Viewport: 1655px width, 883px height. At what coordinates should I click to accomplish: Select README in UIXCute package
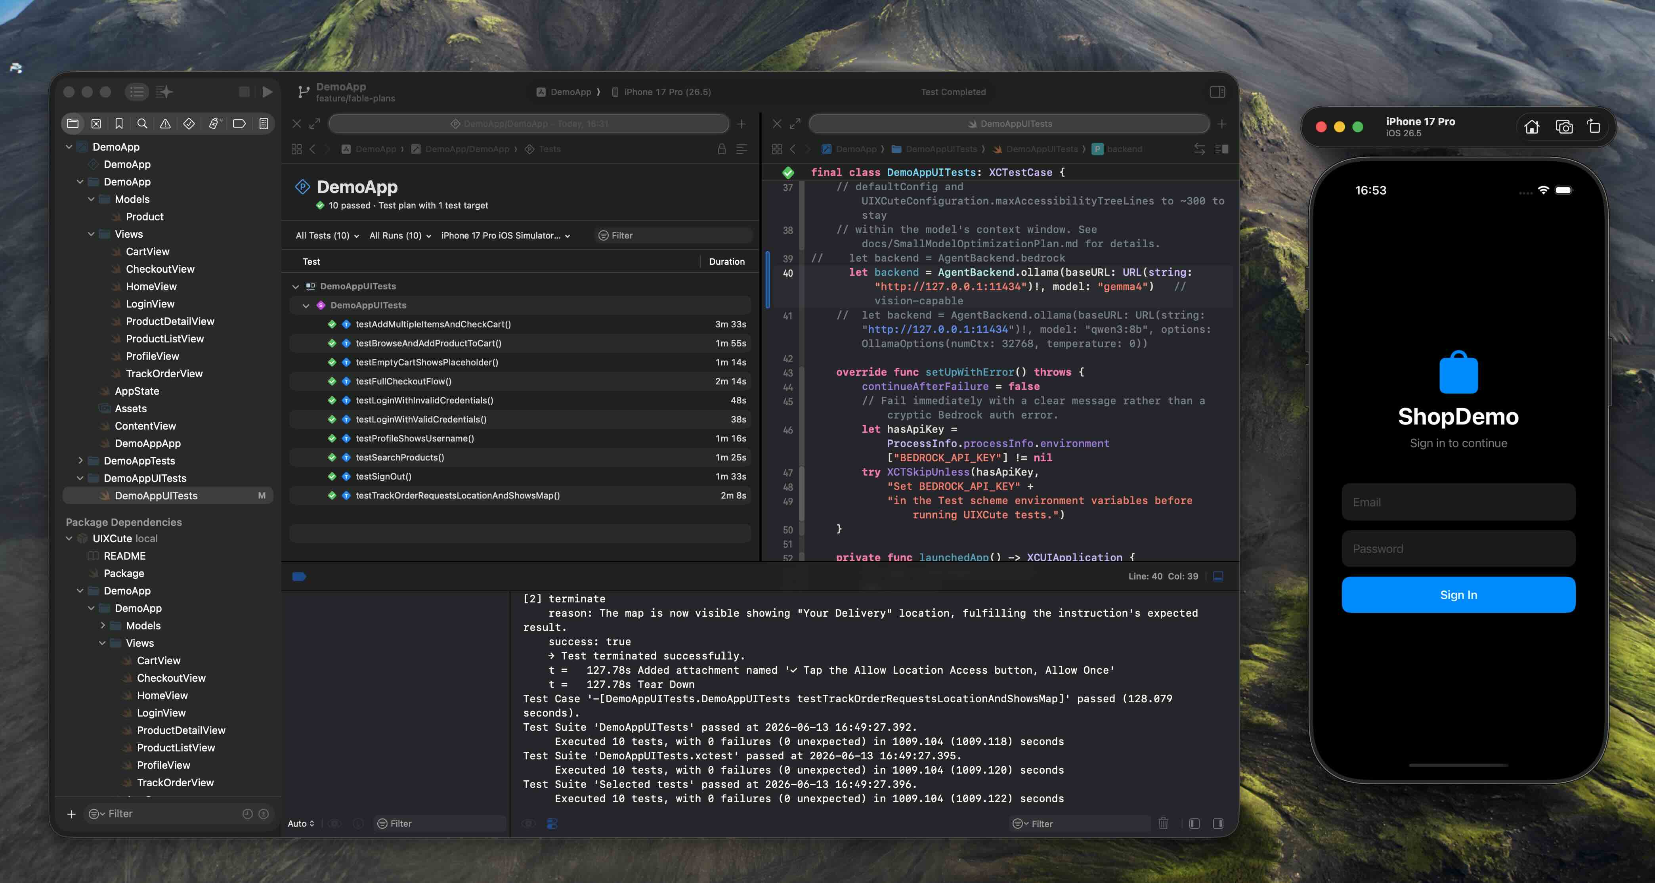click(x=124, y=556)
